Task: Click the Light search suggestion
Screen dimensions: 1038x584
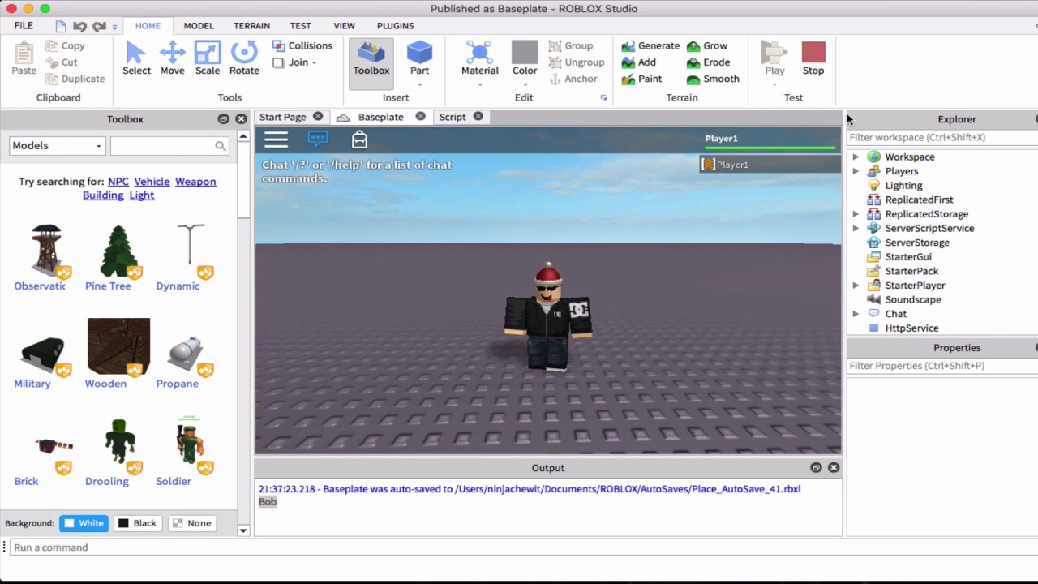Action: tap(141, 195)
